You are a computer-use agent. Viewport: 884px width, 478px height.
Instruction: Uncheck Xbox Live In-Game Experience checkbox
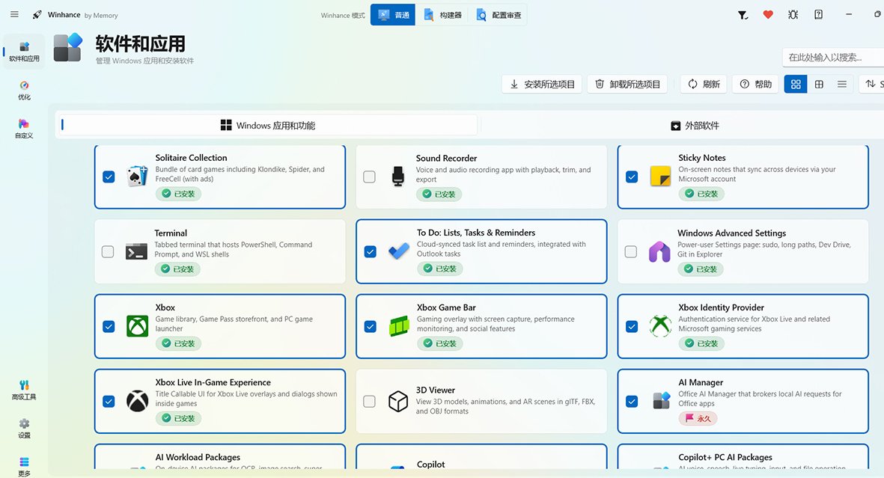point(109,402)
